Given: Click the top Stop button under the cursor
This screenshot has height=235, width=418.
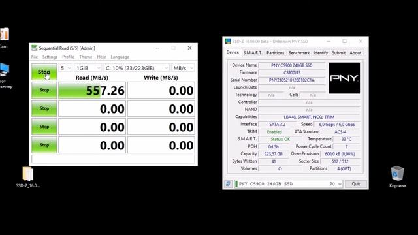Looking at the screenshot, I should pyautogui.click(x=44, y=72).
